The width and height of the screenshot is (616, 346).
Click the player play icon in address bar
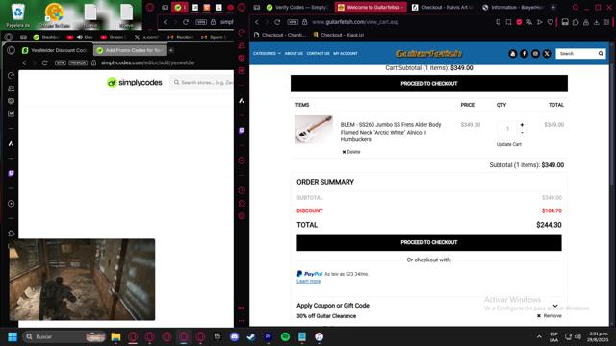pyautogui.click(x=540, y=22)
